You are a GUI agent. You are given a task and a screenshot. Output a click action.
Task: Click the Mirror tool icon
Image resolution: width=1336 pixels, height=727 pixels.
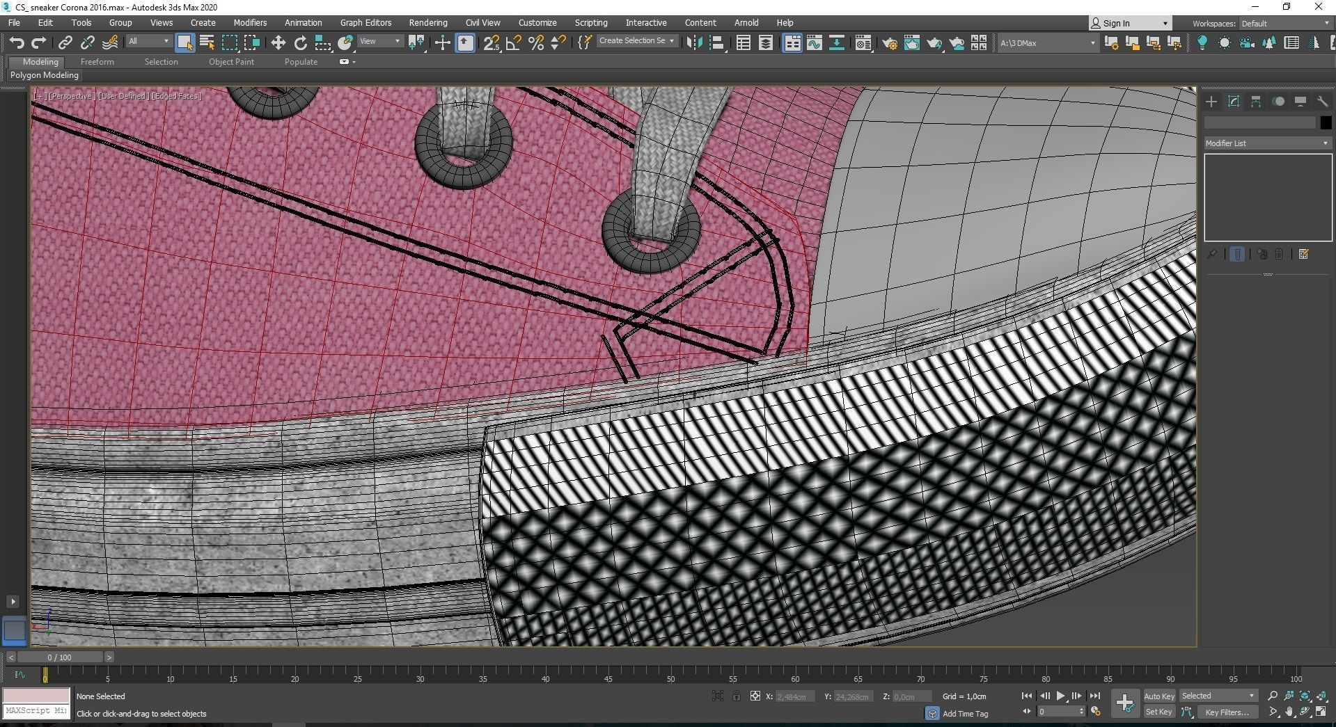(x=694, y=43)
